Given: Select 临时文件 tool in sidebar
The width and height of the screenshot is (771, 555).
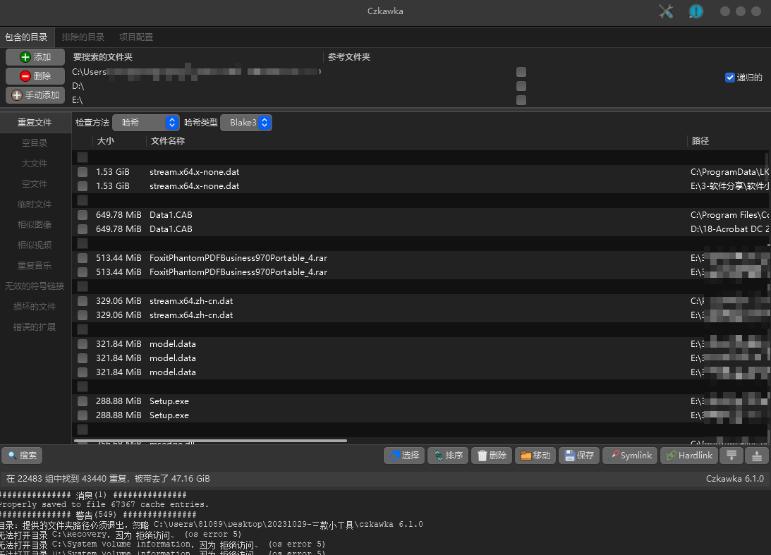Looking at the screenshot, I should pos(35,205).
